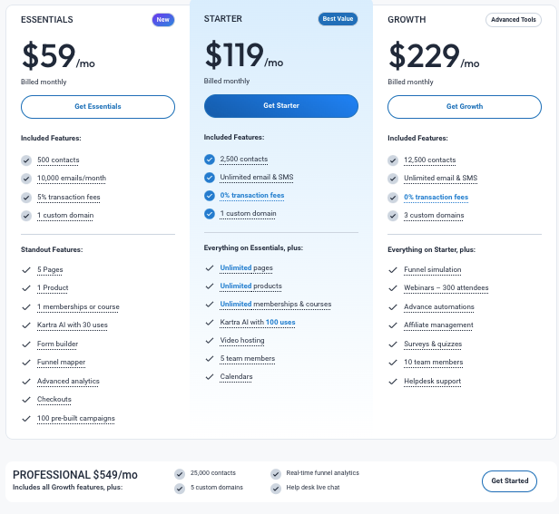Image resolution: width=559 pixels, height=514 pixels.
Task: Click checkmark beside Funnel simulation
Action: (x=393, y=269)
